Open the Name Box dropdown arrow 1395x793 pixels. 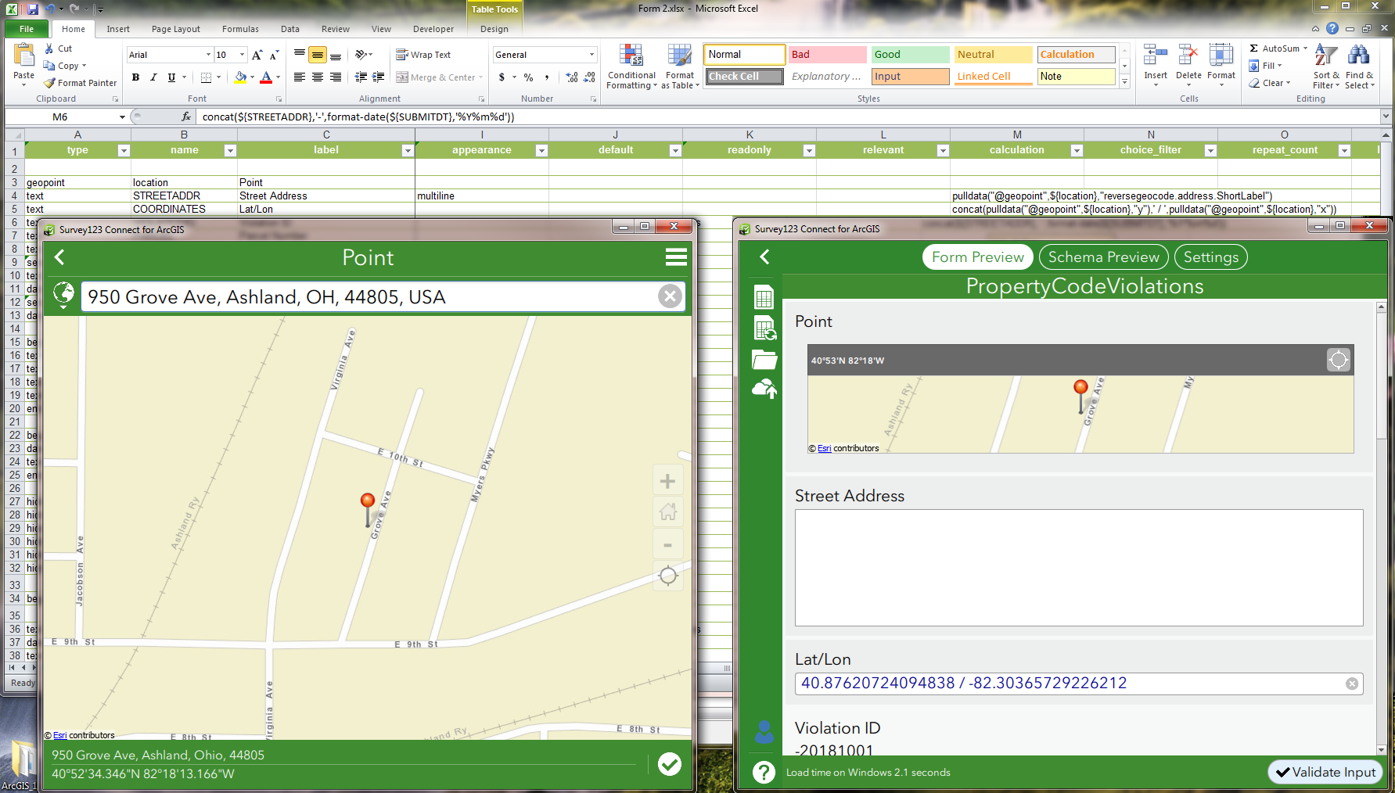click(x=122, y=117)
